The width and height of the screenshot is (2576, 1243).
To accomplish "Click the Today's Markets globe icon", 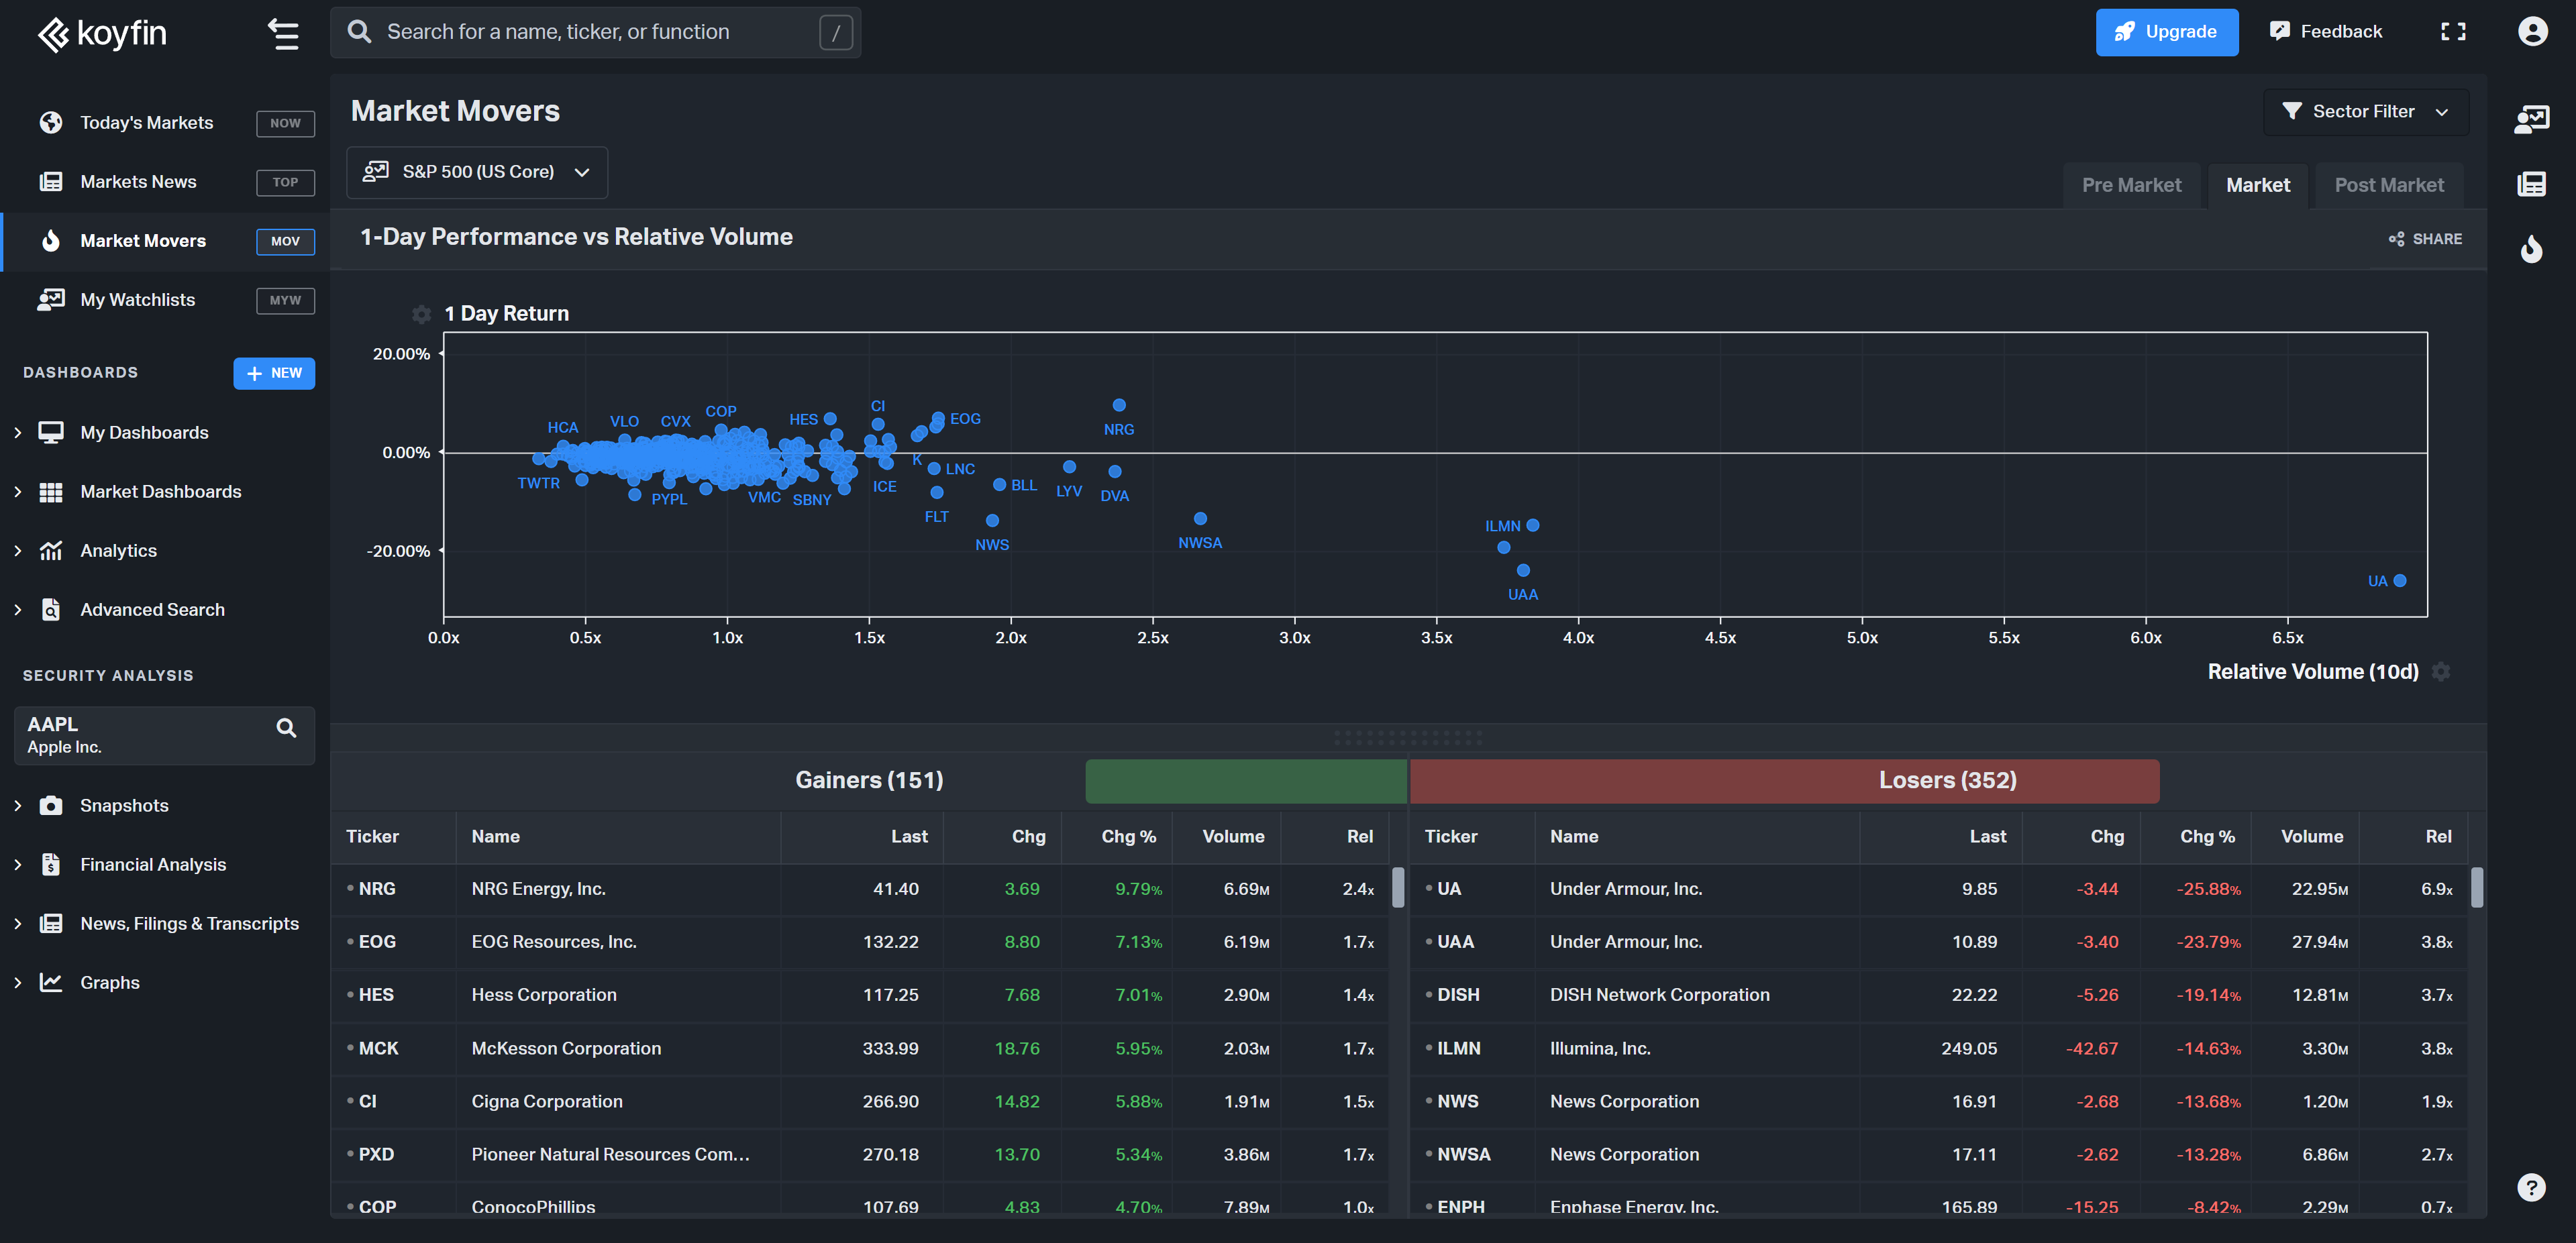I will point(51,123).
